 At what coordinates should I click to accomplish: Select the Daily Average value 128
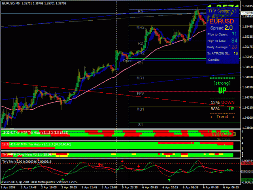coord(233,47)
